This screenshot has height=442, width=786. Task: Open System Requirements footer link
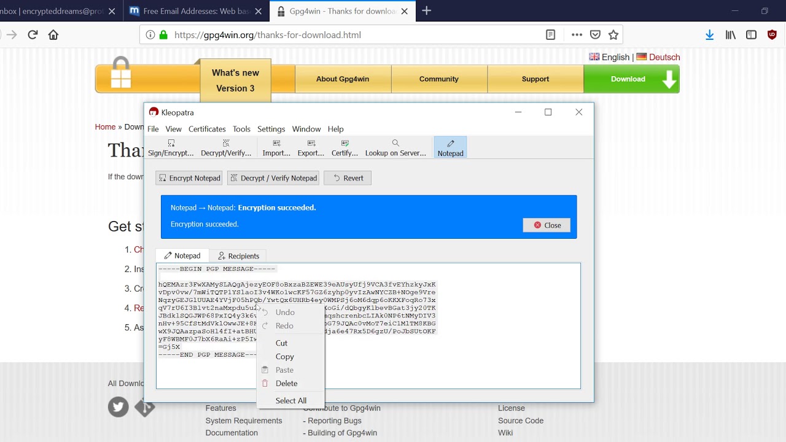[x=244, y=421]
